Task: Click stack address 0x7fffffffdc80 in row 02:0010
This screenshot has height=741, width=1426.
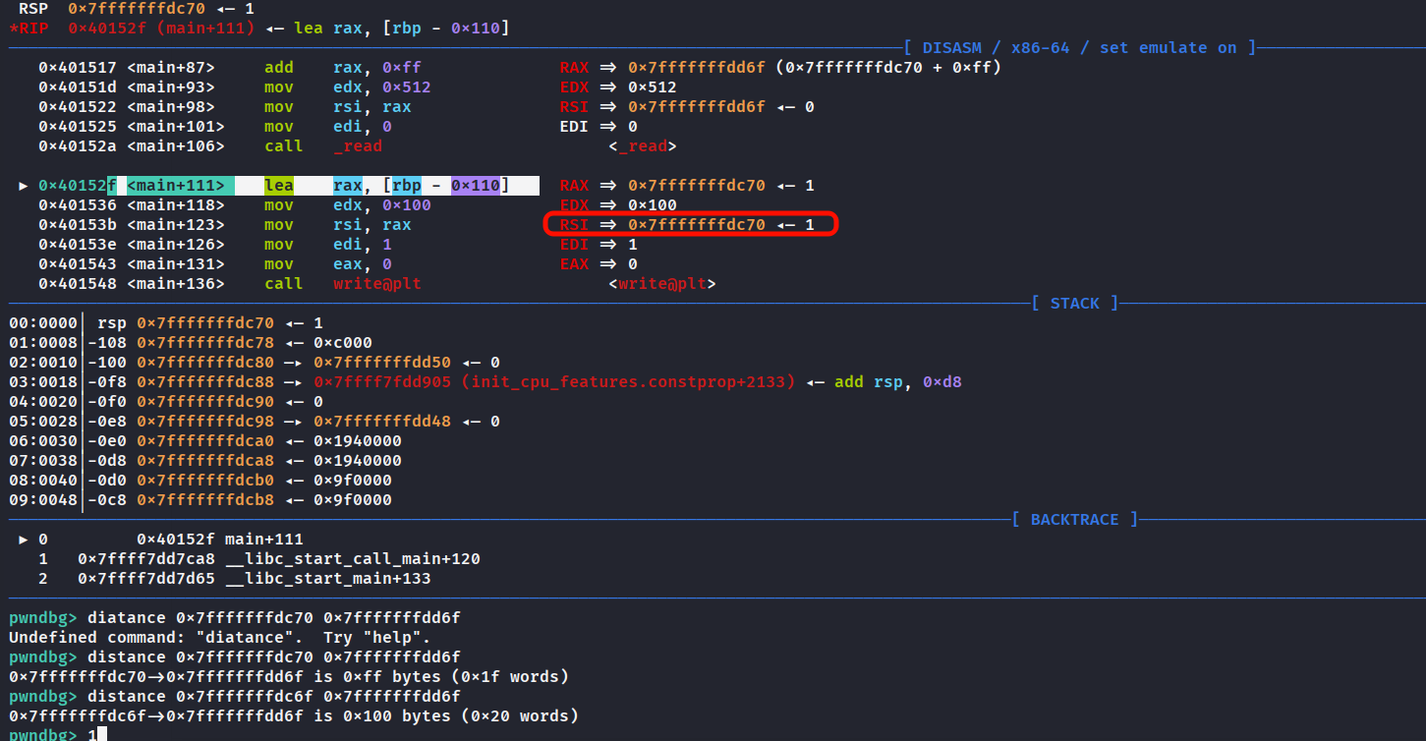Action: point(205,362)
